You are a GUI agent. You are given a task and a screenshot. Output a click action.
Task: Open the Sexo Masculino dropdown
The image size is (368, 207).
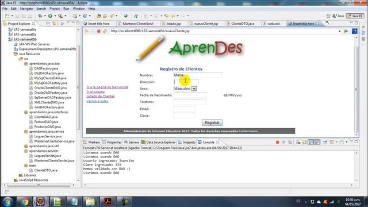pos(194,89)
